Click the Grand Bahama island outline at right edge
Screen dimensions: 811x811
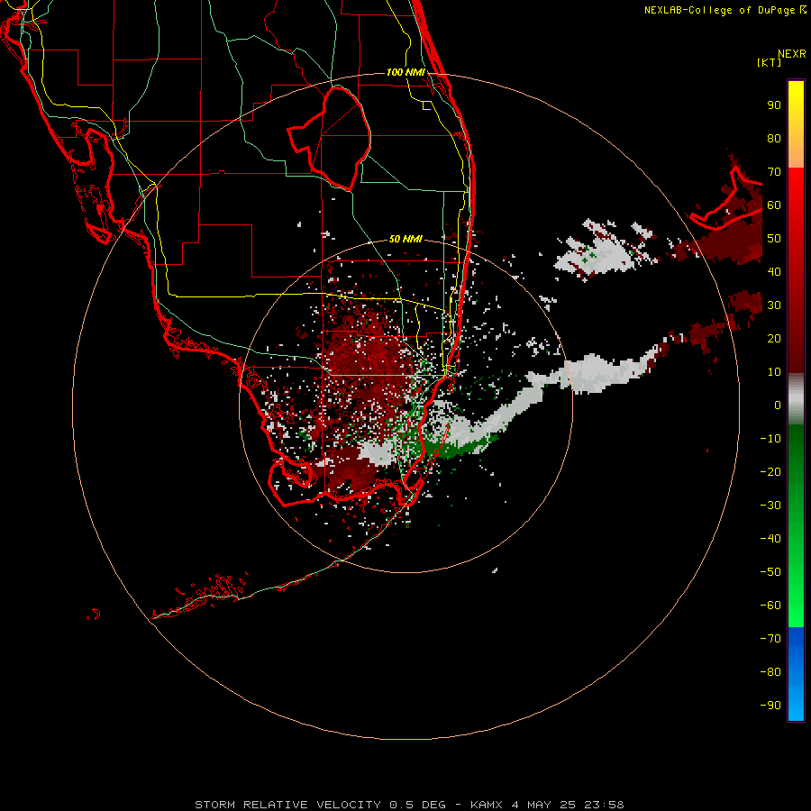tap(726, 199)
